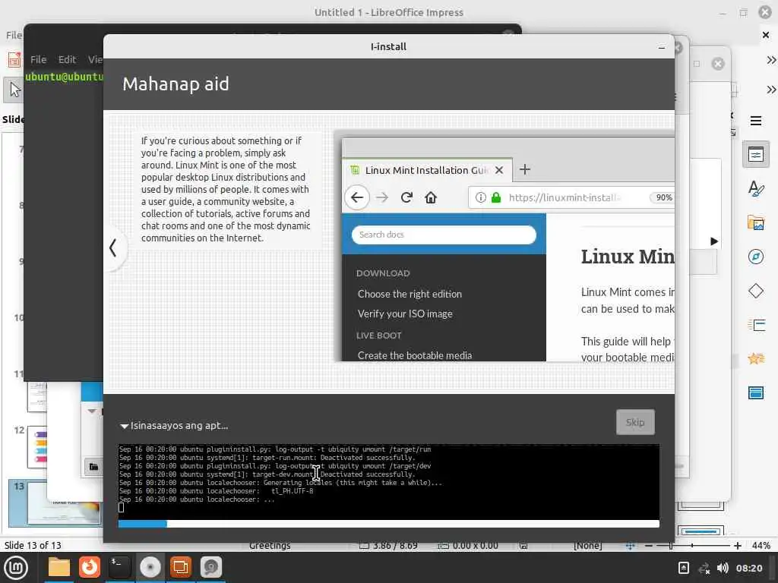Expand the lower Impress toolbar overflow chevron
The width and height of the screenshot is (778, 583).
[x=770, y=90]
